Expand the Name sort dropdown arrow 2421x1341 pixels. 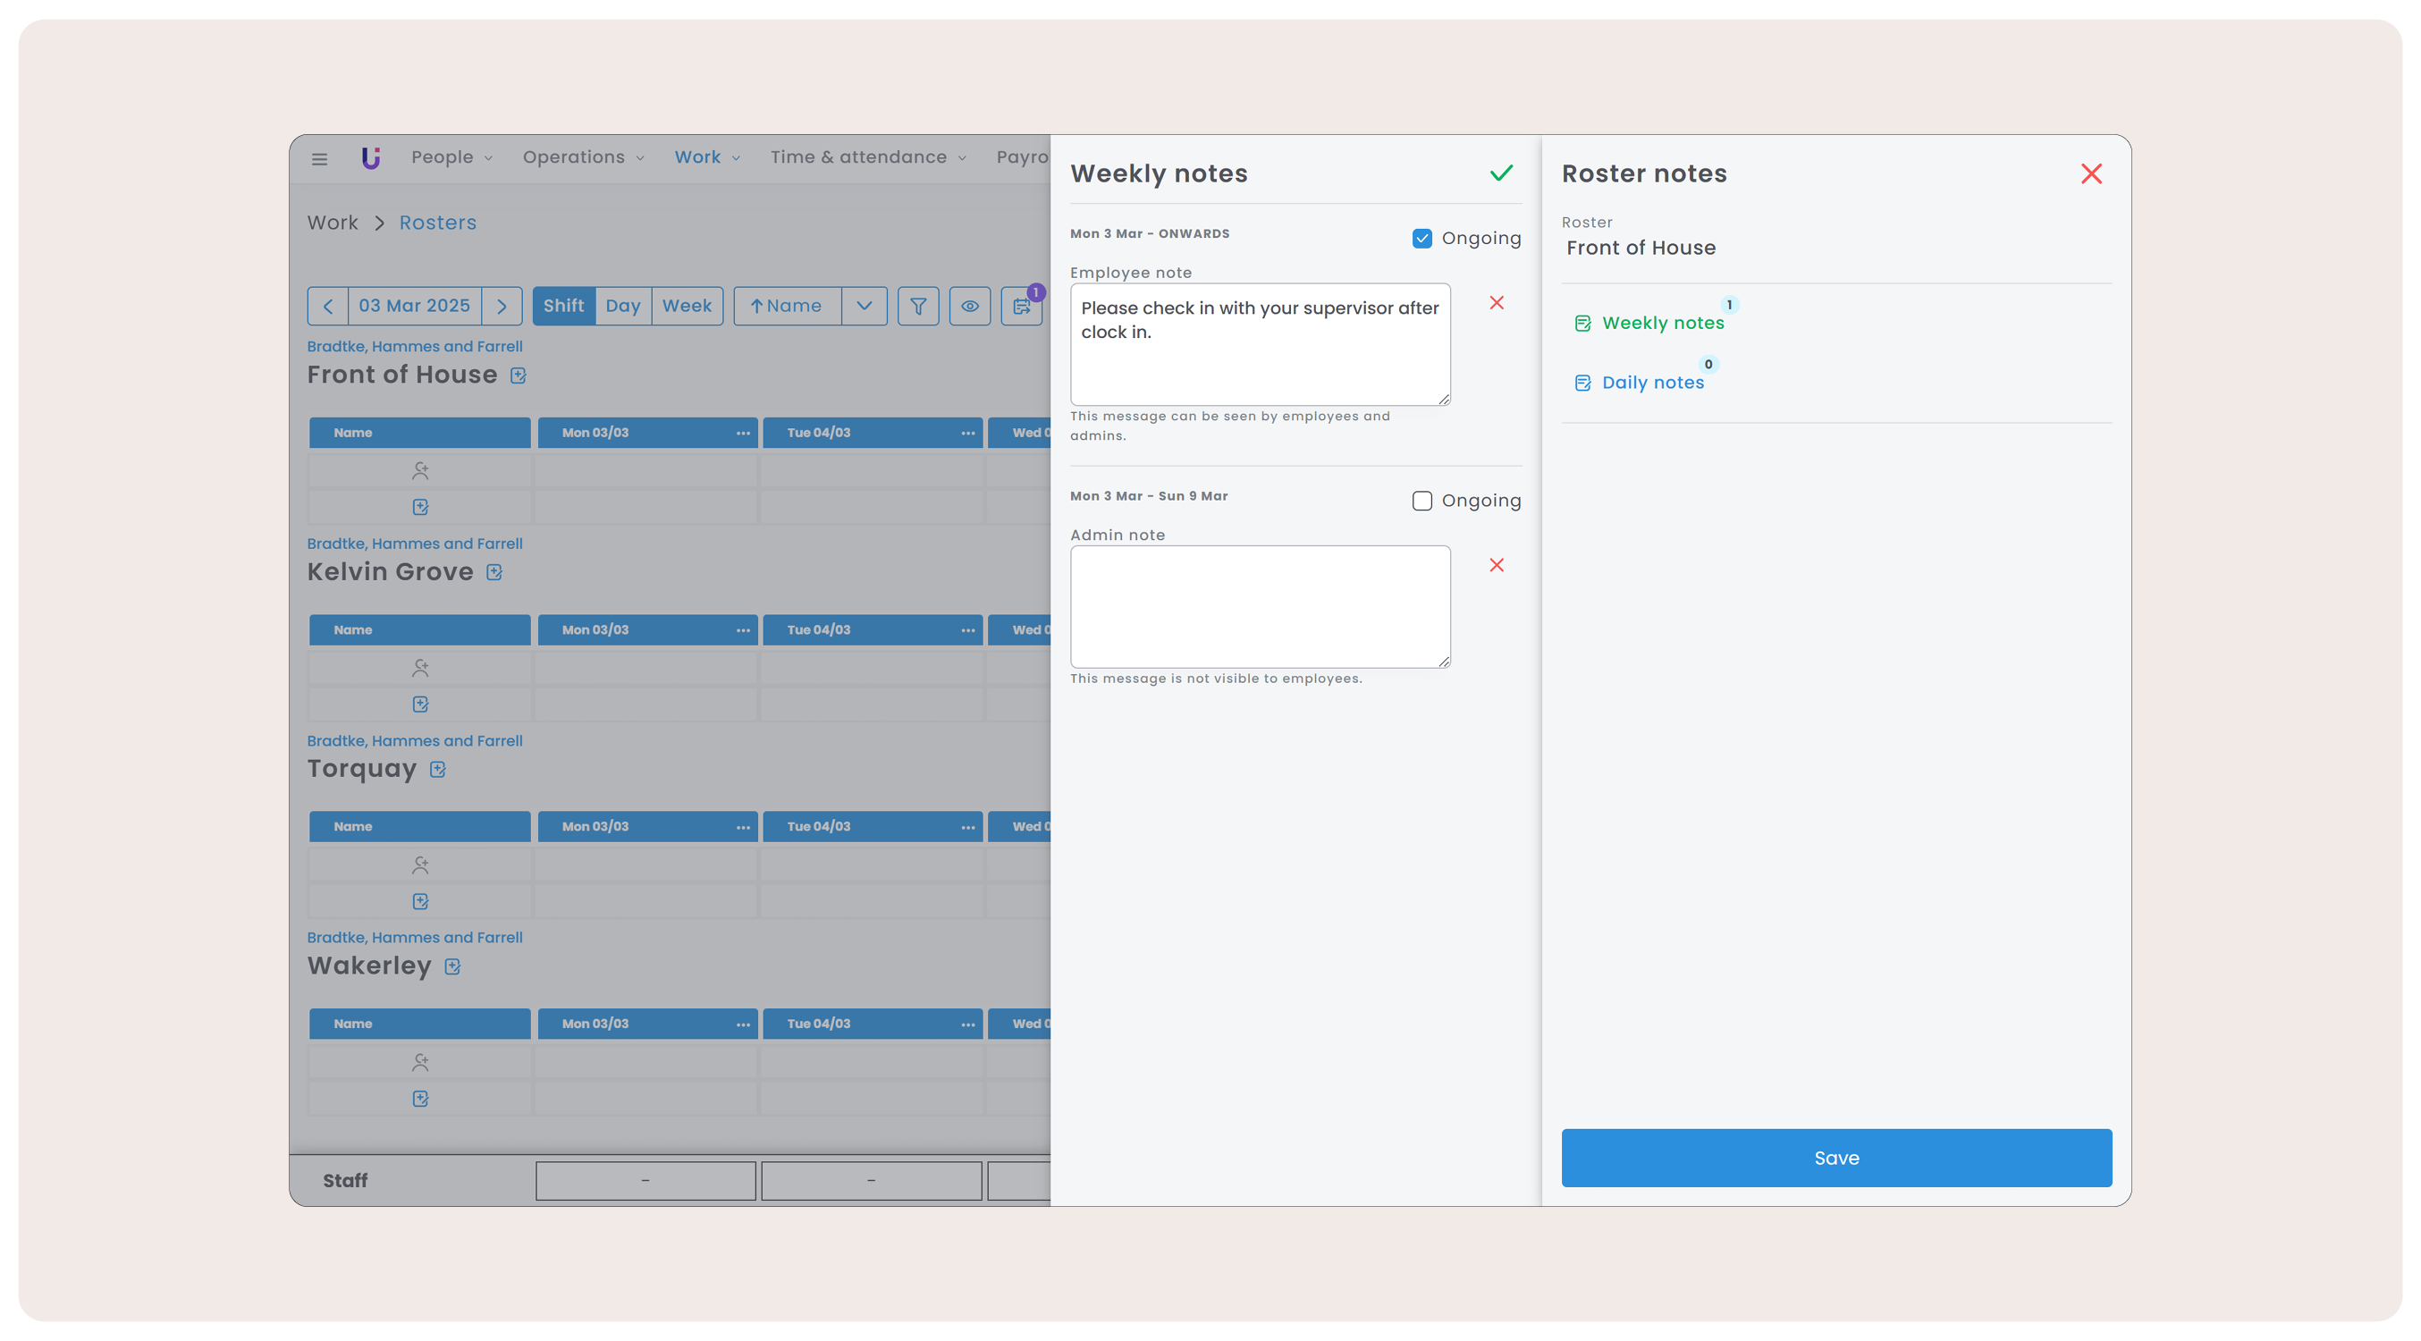click(x=864, y=307)
